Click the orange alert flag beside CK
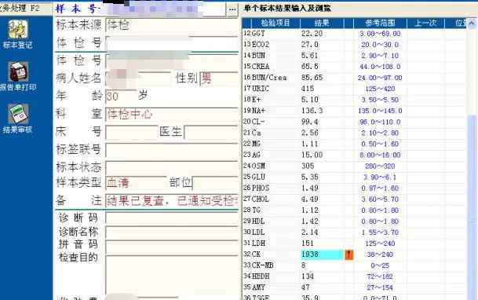 pyautogui.click(x=349, y=254)
